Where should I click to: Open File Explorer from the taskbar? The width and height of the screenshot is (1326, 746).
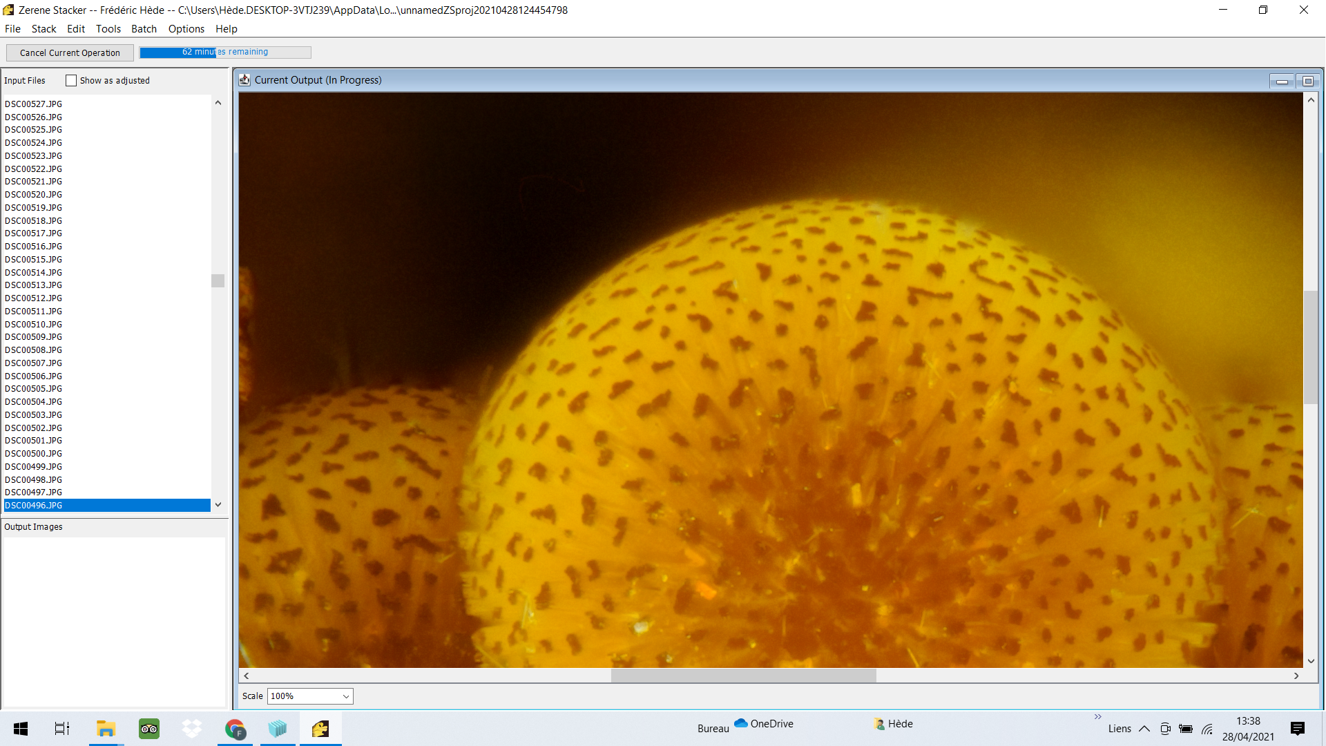pyautogui.click(x=106, y=729)
